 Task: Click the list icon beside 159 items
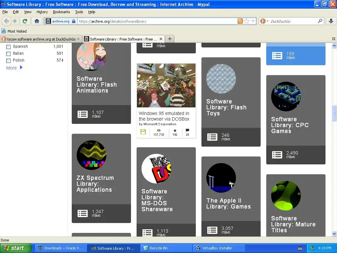[x=277, y=56]
